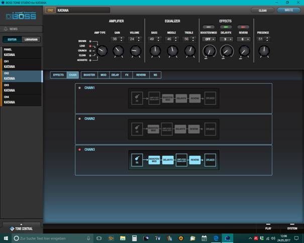Select CLEAN amp type
The width and height of the screenshot is (304, 243).
coord(90,55)
